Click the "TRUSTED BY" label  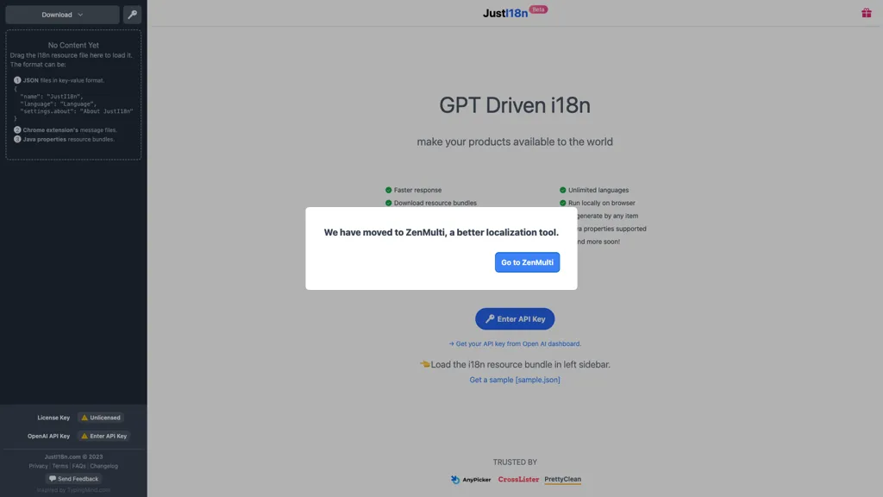515,462
